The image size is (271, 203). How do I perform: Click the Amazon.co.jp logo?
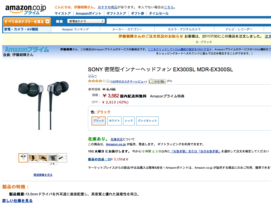(x=26, y=9)
